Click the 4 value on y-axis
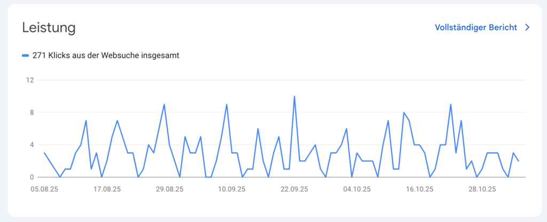547x222 pixels. pos(32,145)
